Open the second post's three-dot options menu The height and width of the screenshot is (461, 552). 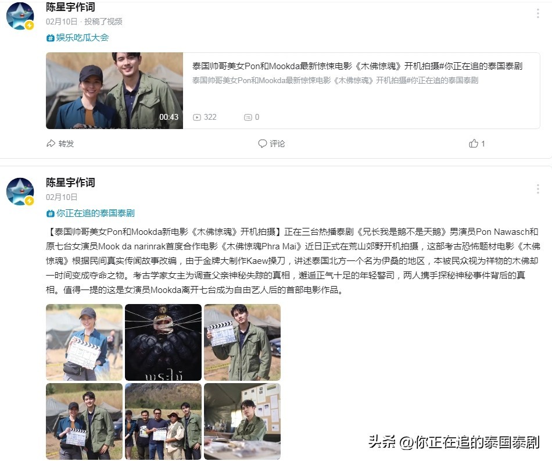537,189
